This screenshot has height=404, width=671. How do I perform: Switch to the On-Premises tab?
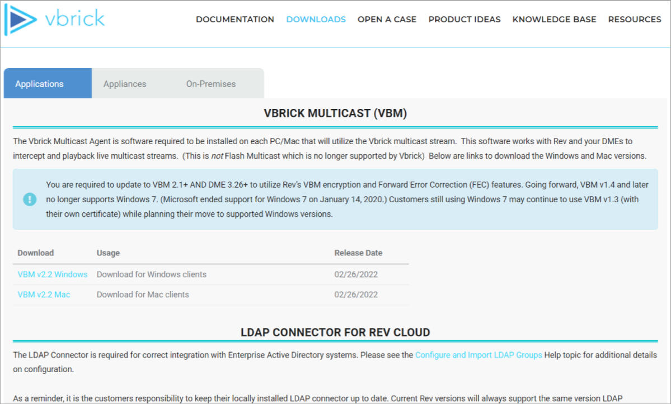(210, 83)
